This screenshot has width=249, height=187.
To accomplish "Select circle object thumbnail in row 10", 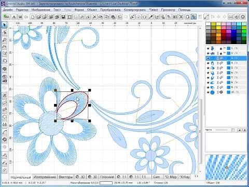I will point(212,92).
